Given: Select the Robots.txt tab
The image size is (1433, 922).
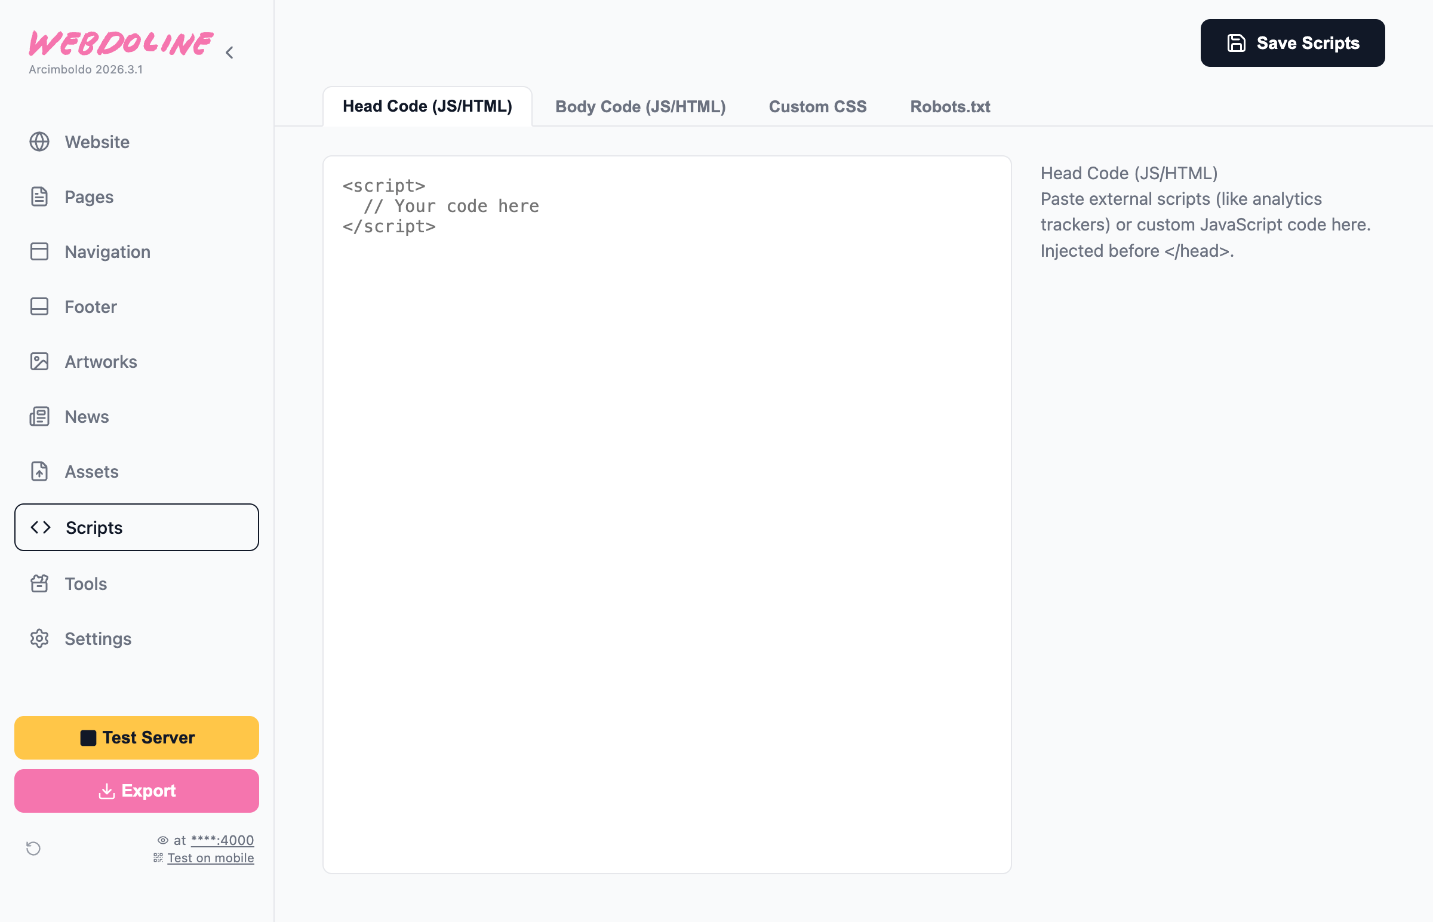Looking at the screenshot, I should pyautogui.click(x=949, y=106).
